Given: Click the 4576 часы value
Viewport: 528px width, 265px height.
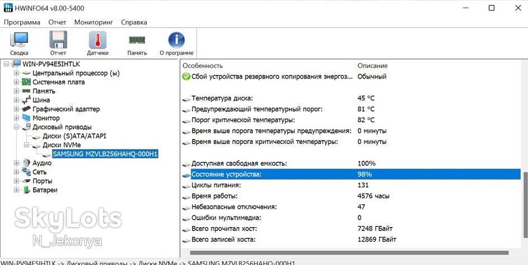Looking at the screenshot, I should (x=373, y=196).
